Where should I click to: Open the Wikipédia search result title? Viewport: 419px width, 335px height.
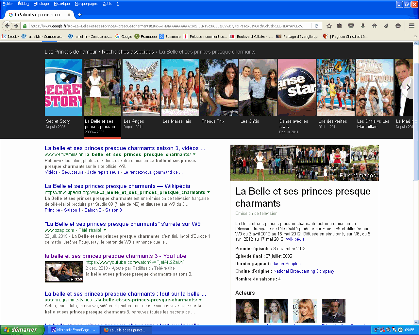click(117, 186)
